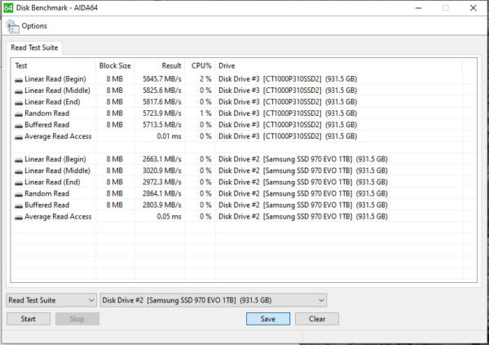
Task: Click drive icon beside Samsung Linear Read (Middle)
Action: [x=19, y=172]
